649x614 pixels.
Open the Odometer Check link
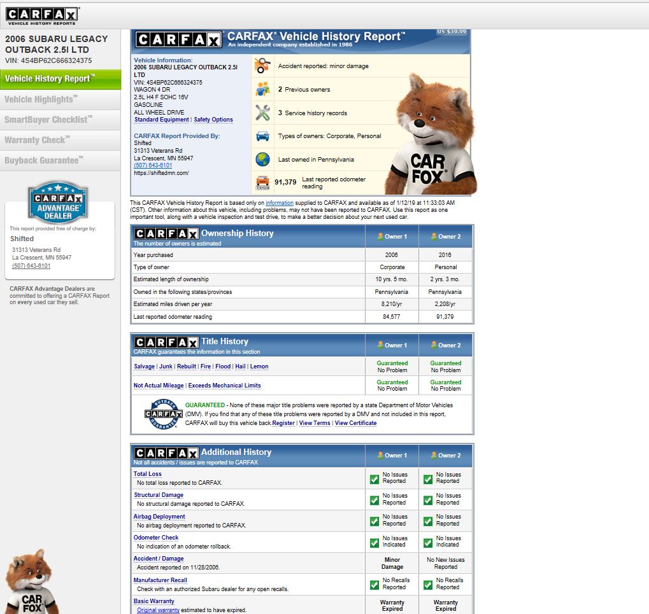tap(156, 538)
